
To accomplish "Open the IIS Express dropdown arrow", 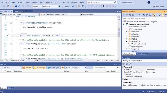I will click(70, 6).
